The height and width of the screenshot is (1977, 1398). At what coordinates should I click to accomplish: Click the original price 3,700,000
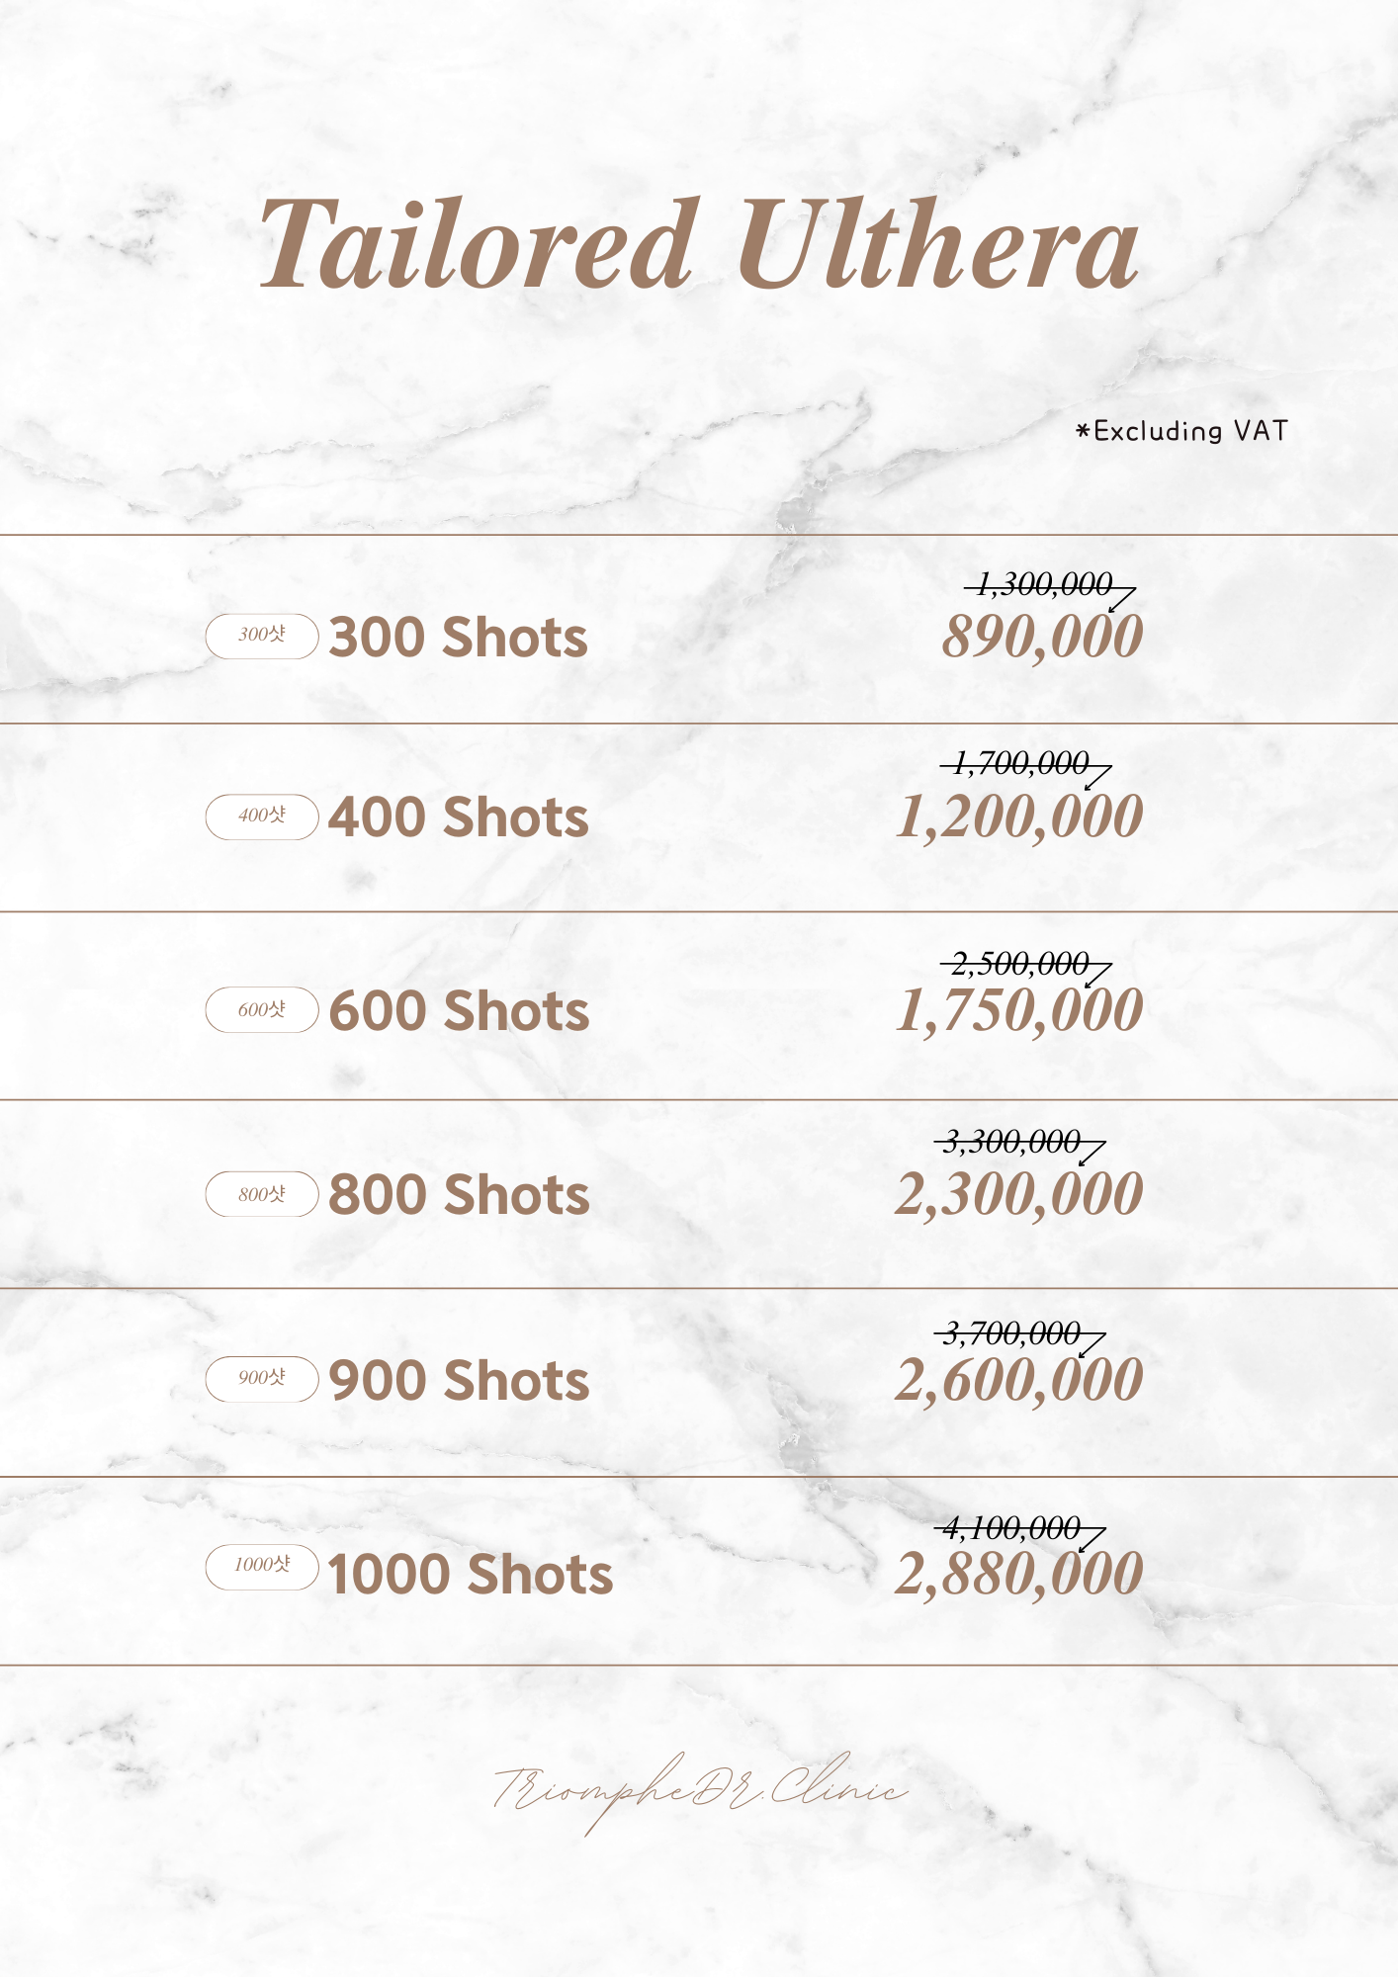click(x=1010, y=1334)
